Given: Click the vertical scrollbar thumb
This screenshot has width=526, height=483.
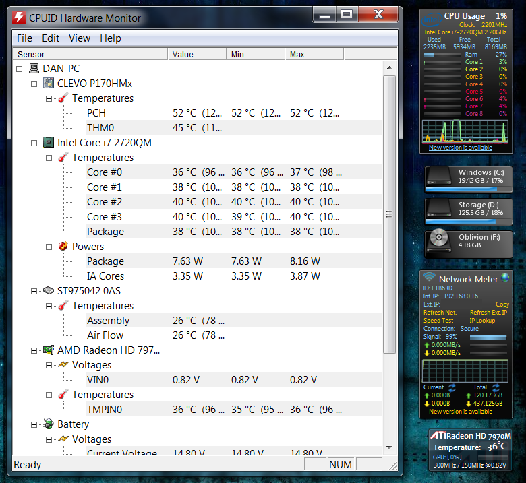Looking at the screenshot, I should click(389, 214).
